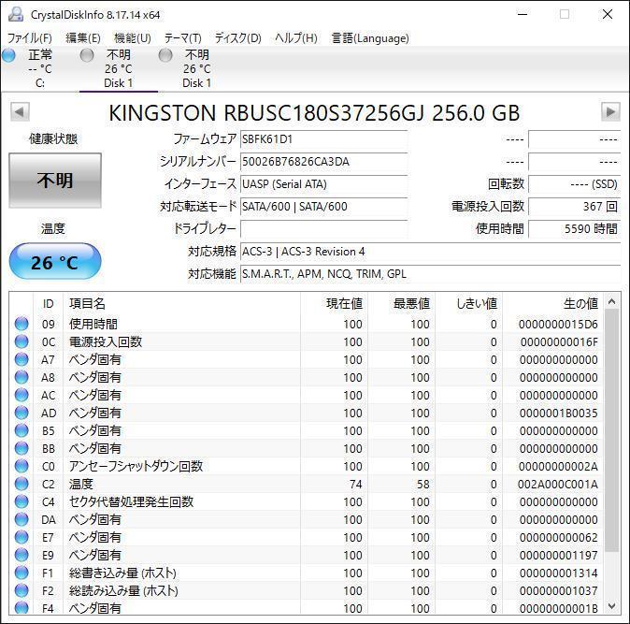630x624 pixels.
Task: Click the 現在値 column header
Action: click(x=334, y=303)
